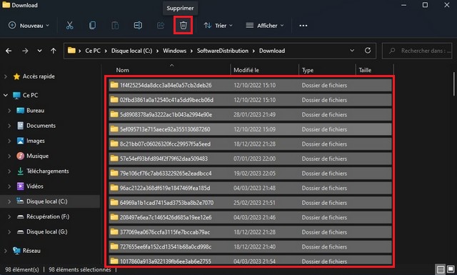This screenshot has width=457, height=275.
Task: Select folder 96ac2122a368df619e1847469fea185d
Action: [x=250, y=188]
